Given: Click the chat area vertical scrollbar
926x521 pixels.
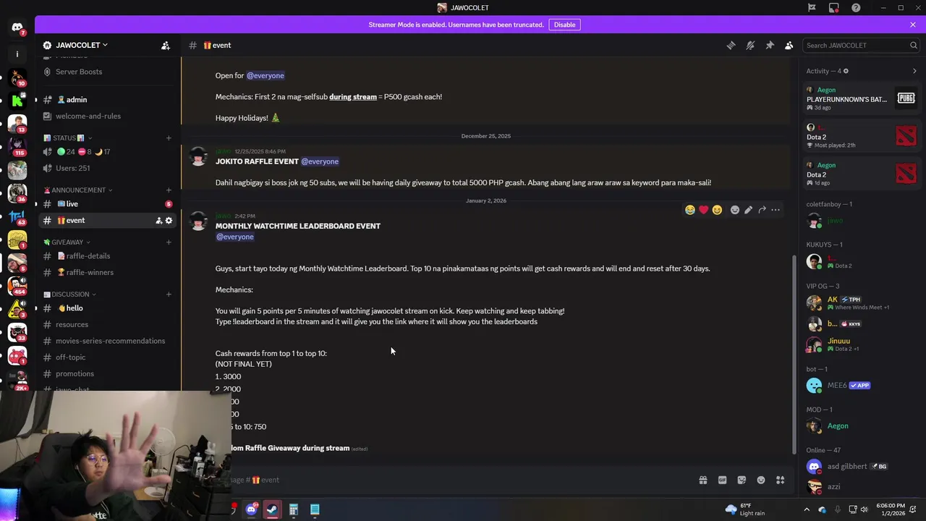Looking at the screenshot, I should click(x=794, y=355).
